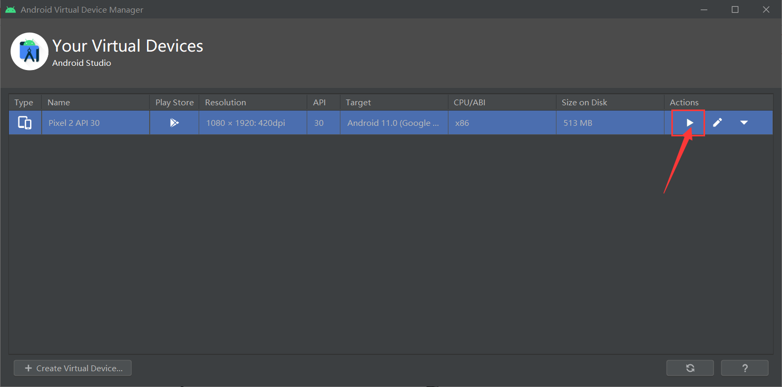The width and height of the screenshot is (782, 387).
Task: Click the Android icon in the title bar
Action: click(x=11, y=9)
